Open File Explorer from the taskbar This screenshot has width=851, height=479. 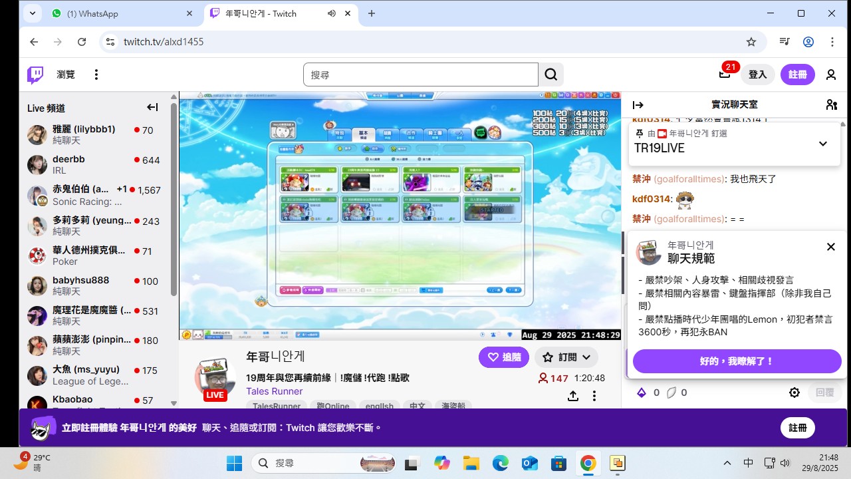[x=471, y=463]
